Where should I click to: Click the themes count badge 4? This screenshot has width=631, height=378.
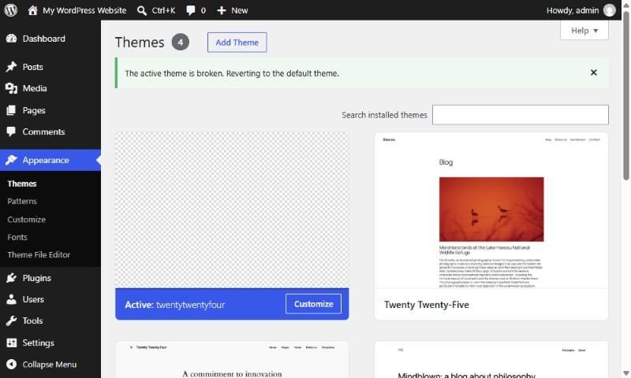[181, 43]
